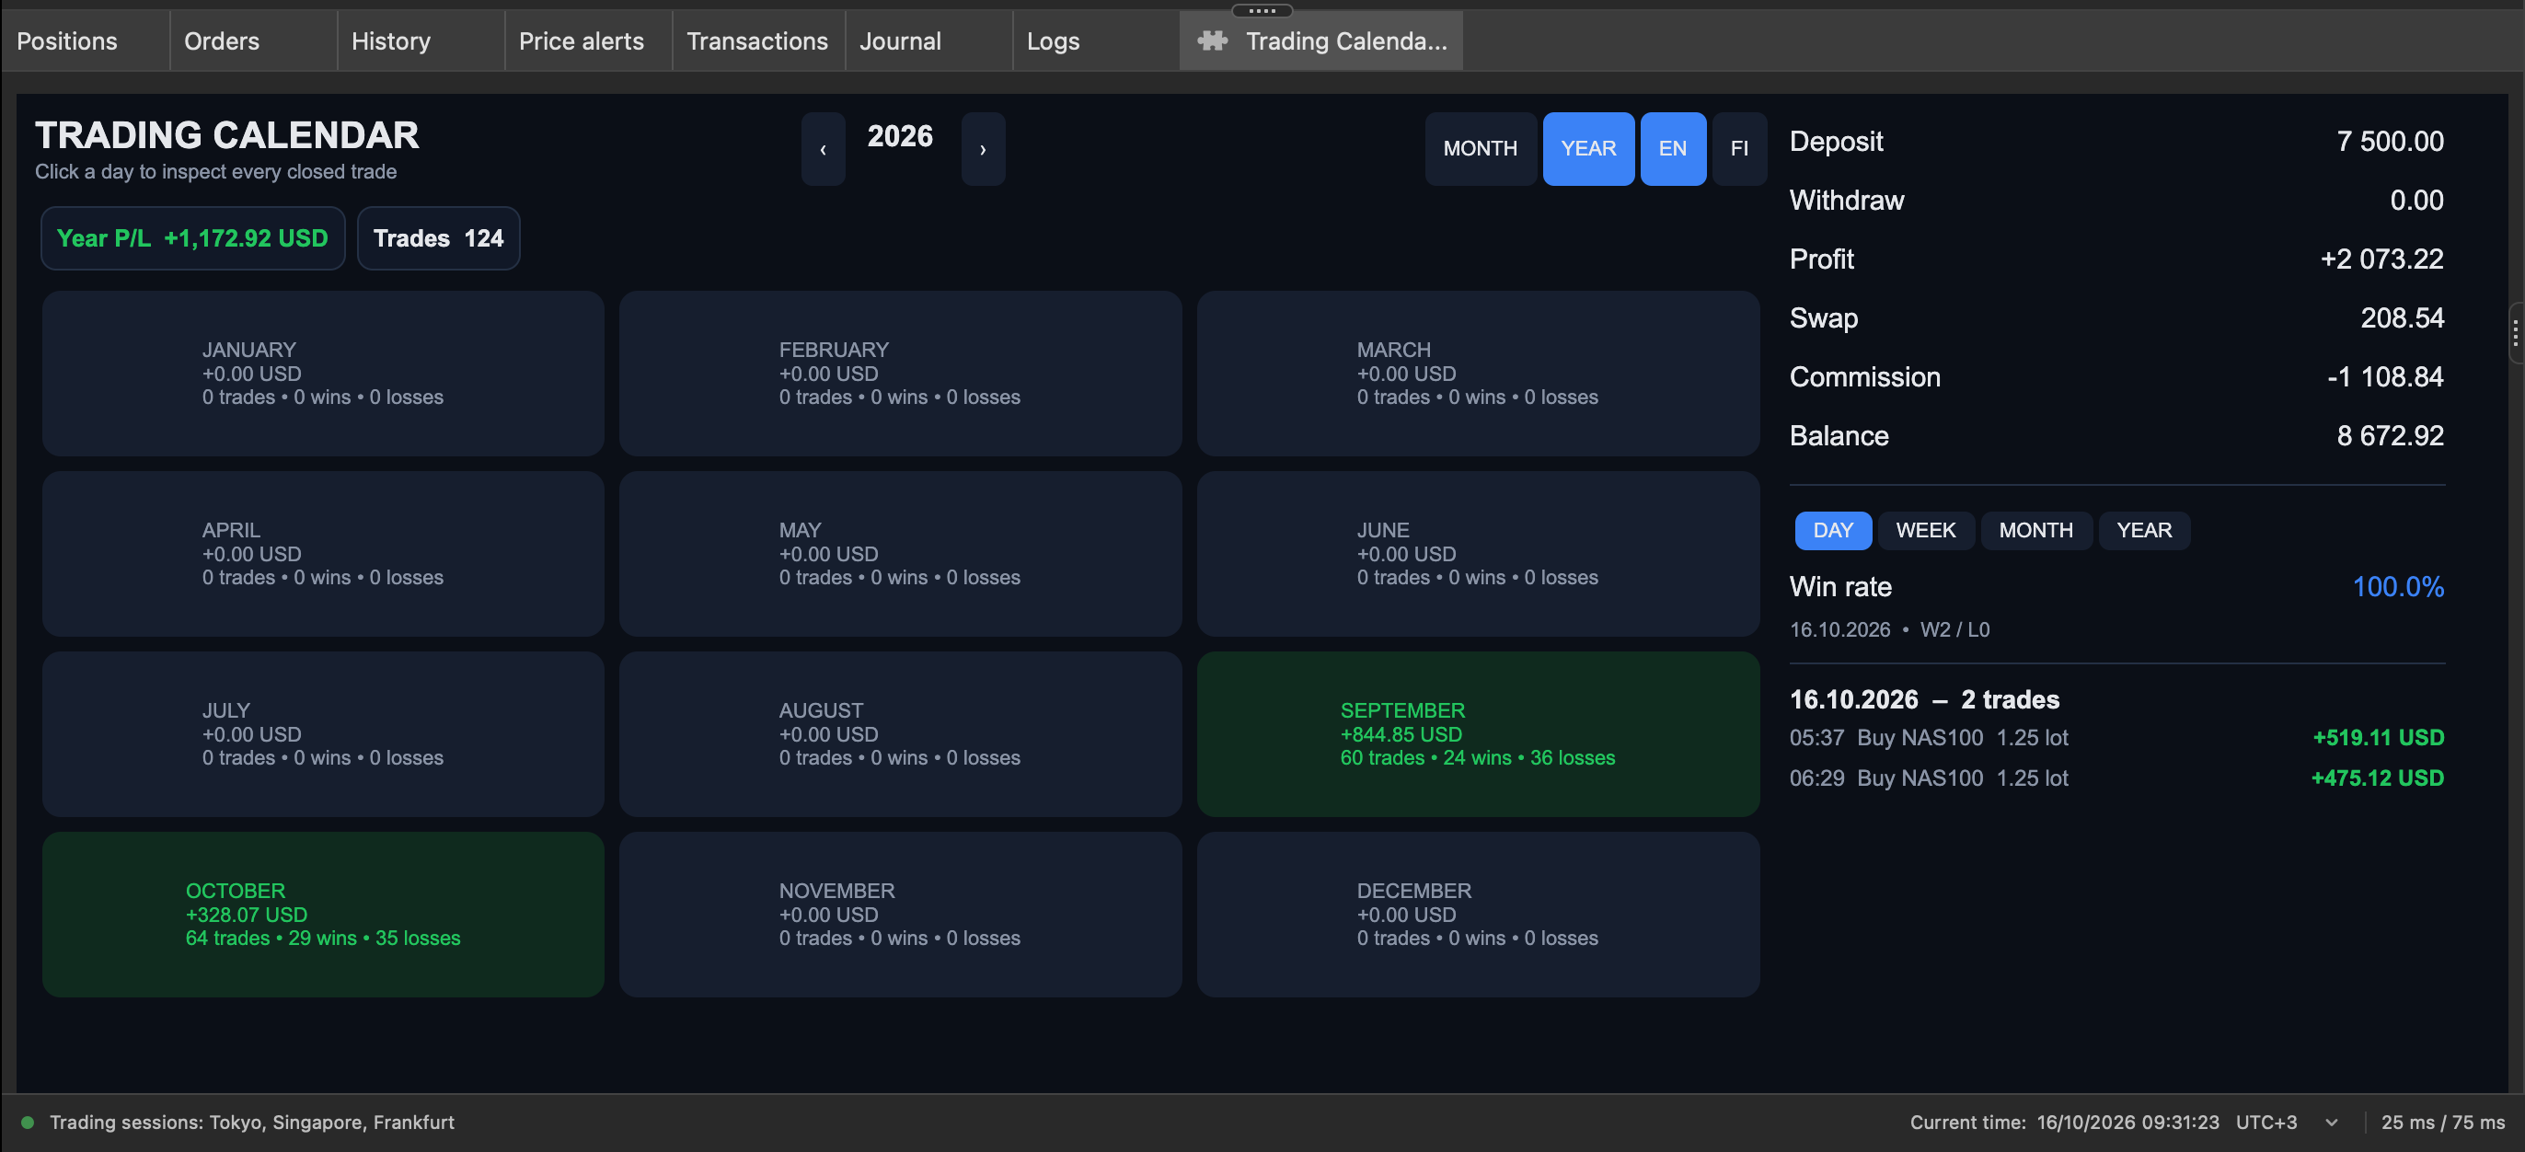The image size is (2525, 1152).
Task: Select YEAR win rate period
Action: click(x=2144, y=530)
